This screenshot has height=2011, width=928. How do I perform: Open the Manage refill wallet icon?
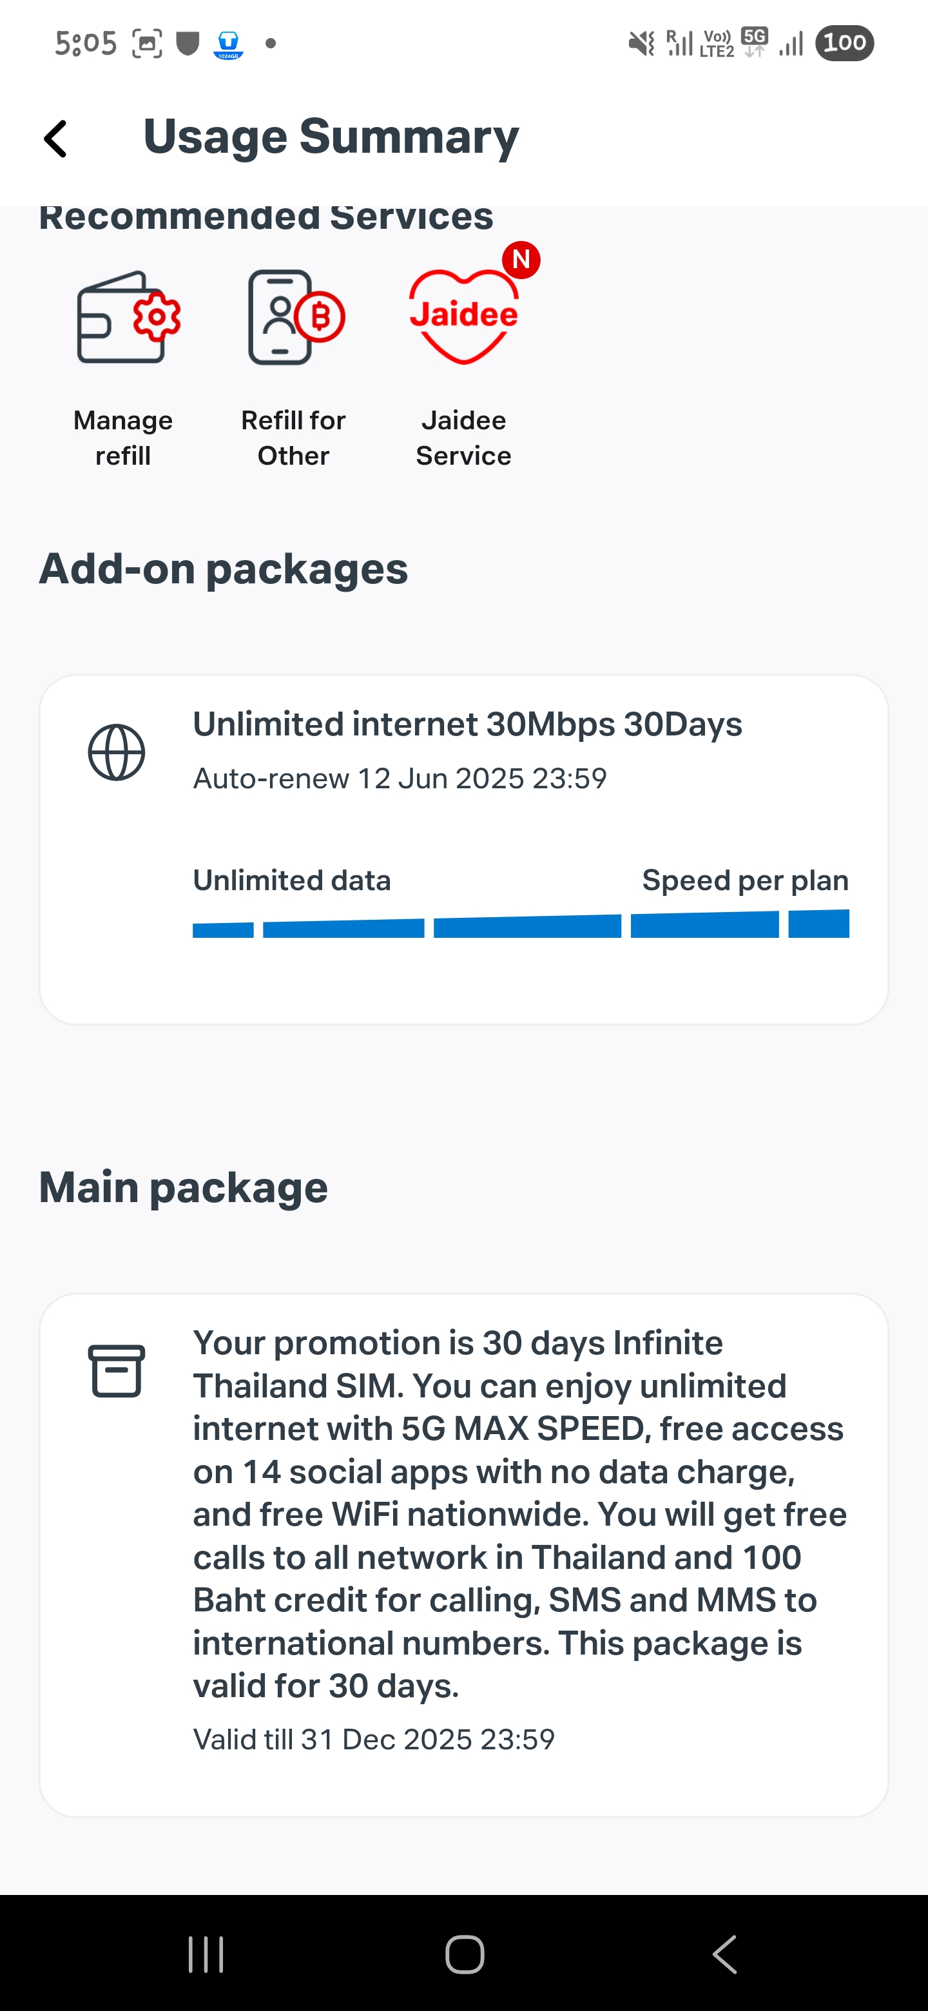click(x=129, y=317)
